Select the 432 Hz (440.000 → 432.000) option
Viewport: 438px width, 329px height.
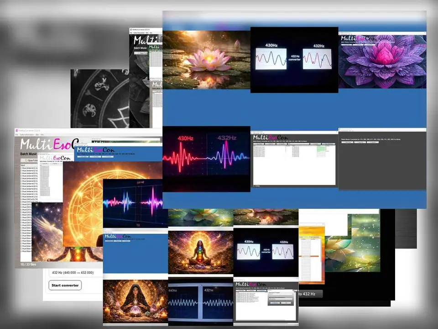click(x=73, y=272)
